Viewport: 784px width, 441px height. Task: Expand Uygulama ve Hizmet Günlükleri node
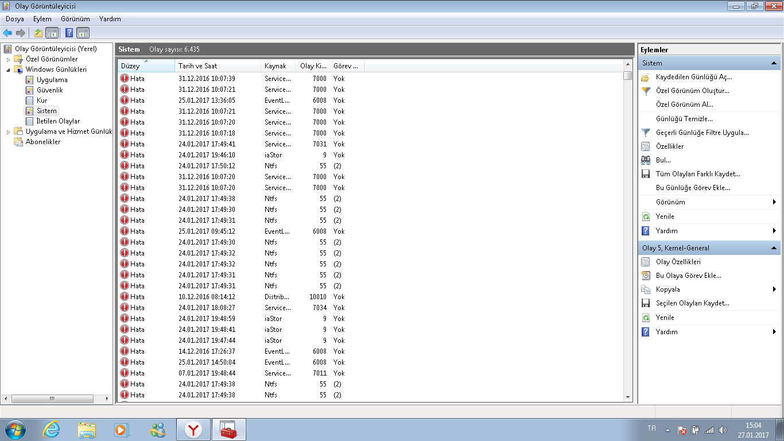[x=8, y=131]
